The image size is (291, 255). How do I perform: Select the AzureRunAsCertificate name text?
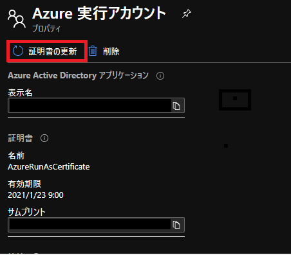point(49,167)
